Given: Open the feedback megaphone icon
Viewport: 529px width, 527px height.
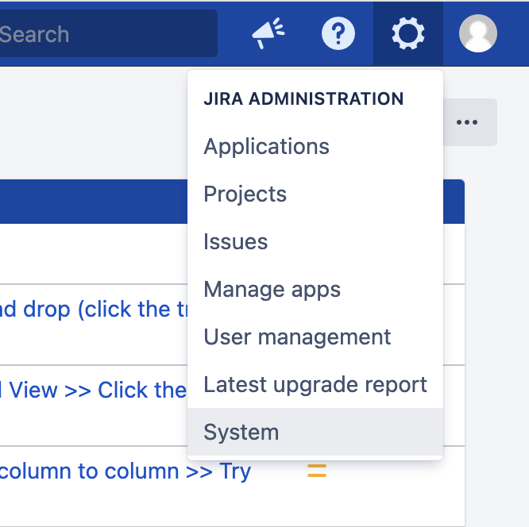Looking at the screenshot, I should pos(268,33).
